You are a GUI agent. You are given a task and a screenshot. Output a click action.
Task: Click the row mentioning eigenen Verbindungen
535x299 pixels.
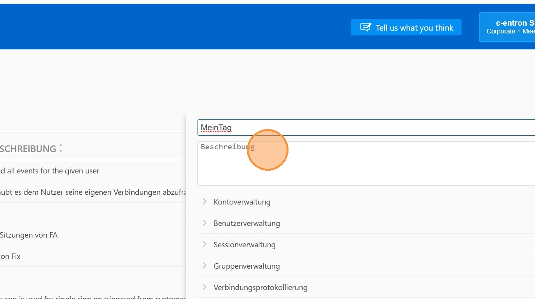click(x=93, y=192)
